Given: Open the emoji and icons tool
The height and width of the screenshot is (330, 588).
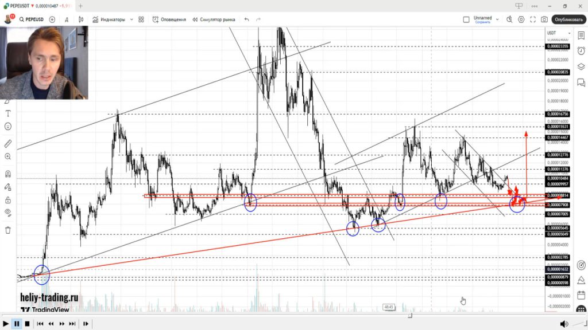Looking at the screenshot, I should 8,126.
